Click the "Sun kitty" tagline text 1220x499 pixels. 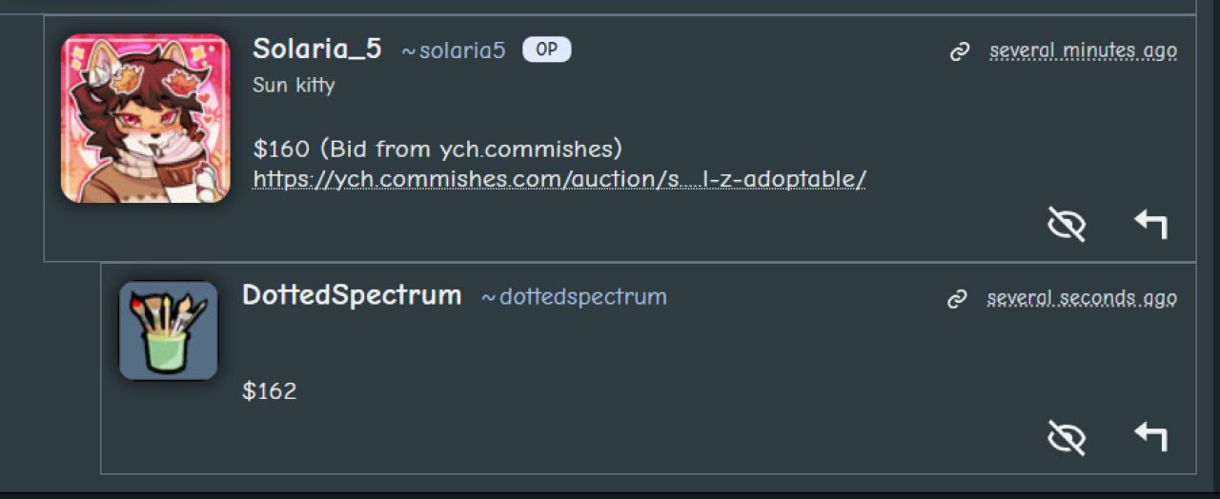[294, 86]
